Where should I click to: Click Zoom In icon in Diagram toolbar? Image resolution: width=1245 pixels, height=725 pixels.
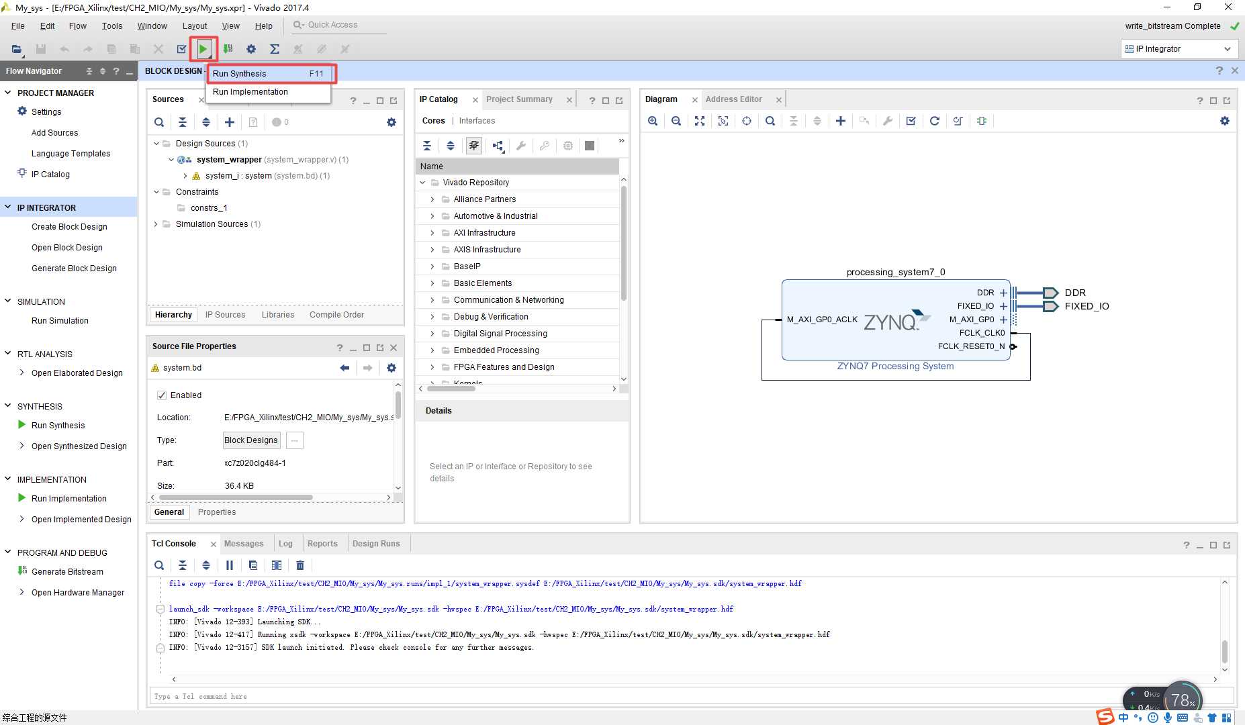pyautogui.click(x=653, y=121)
